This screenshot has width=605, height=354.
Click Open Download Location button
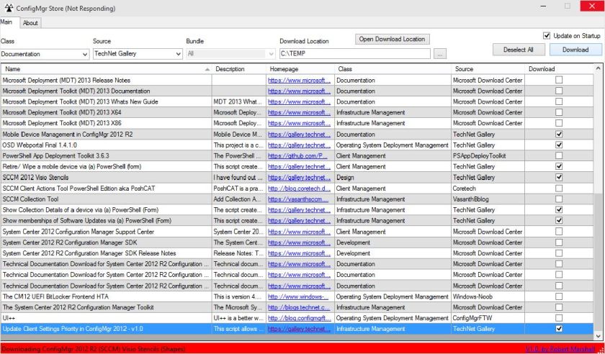click(392, 39)
